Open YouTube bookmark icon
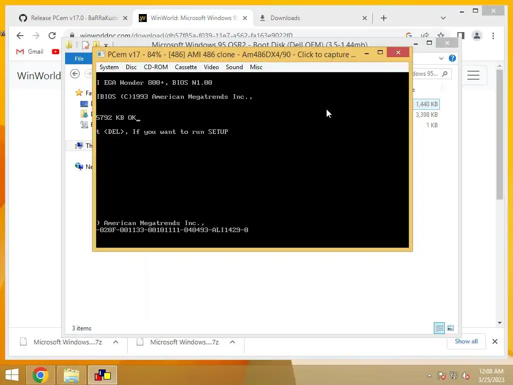The width and height of the screenshot is (513, 385). pos(55,52)
